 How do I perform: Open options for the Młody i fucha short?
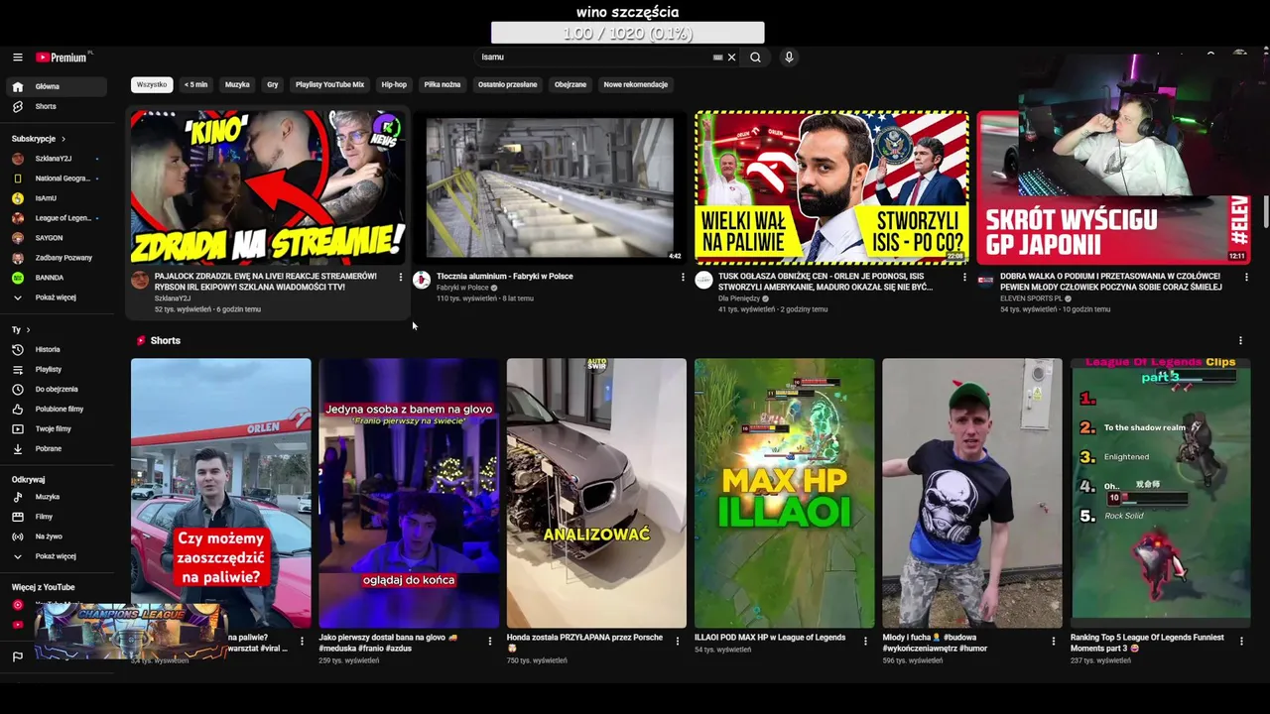[x=1054, y=642]
